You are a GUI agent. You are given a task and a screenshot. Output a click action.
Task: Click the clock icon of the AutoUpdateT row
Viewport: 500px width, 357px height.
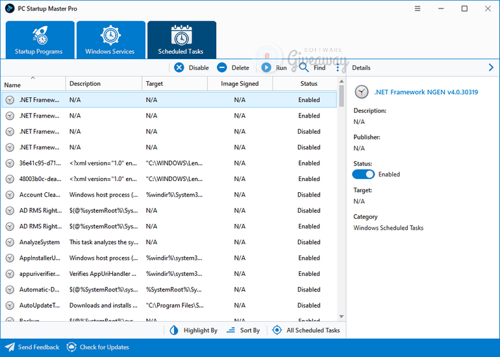[10, 305]
